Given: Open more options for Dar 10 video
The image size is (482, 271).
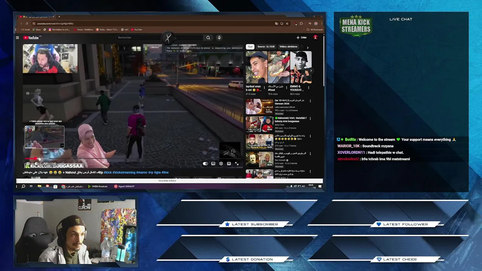Looking at the screenshot, I should click(x=310, y=101).
